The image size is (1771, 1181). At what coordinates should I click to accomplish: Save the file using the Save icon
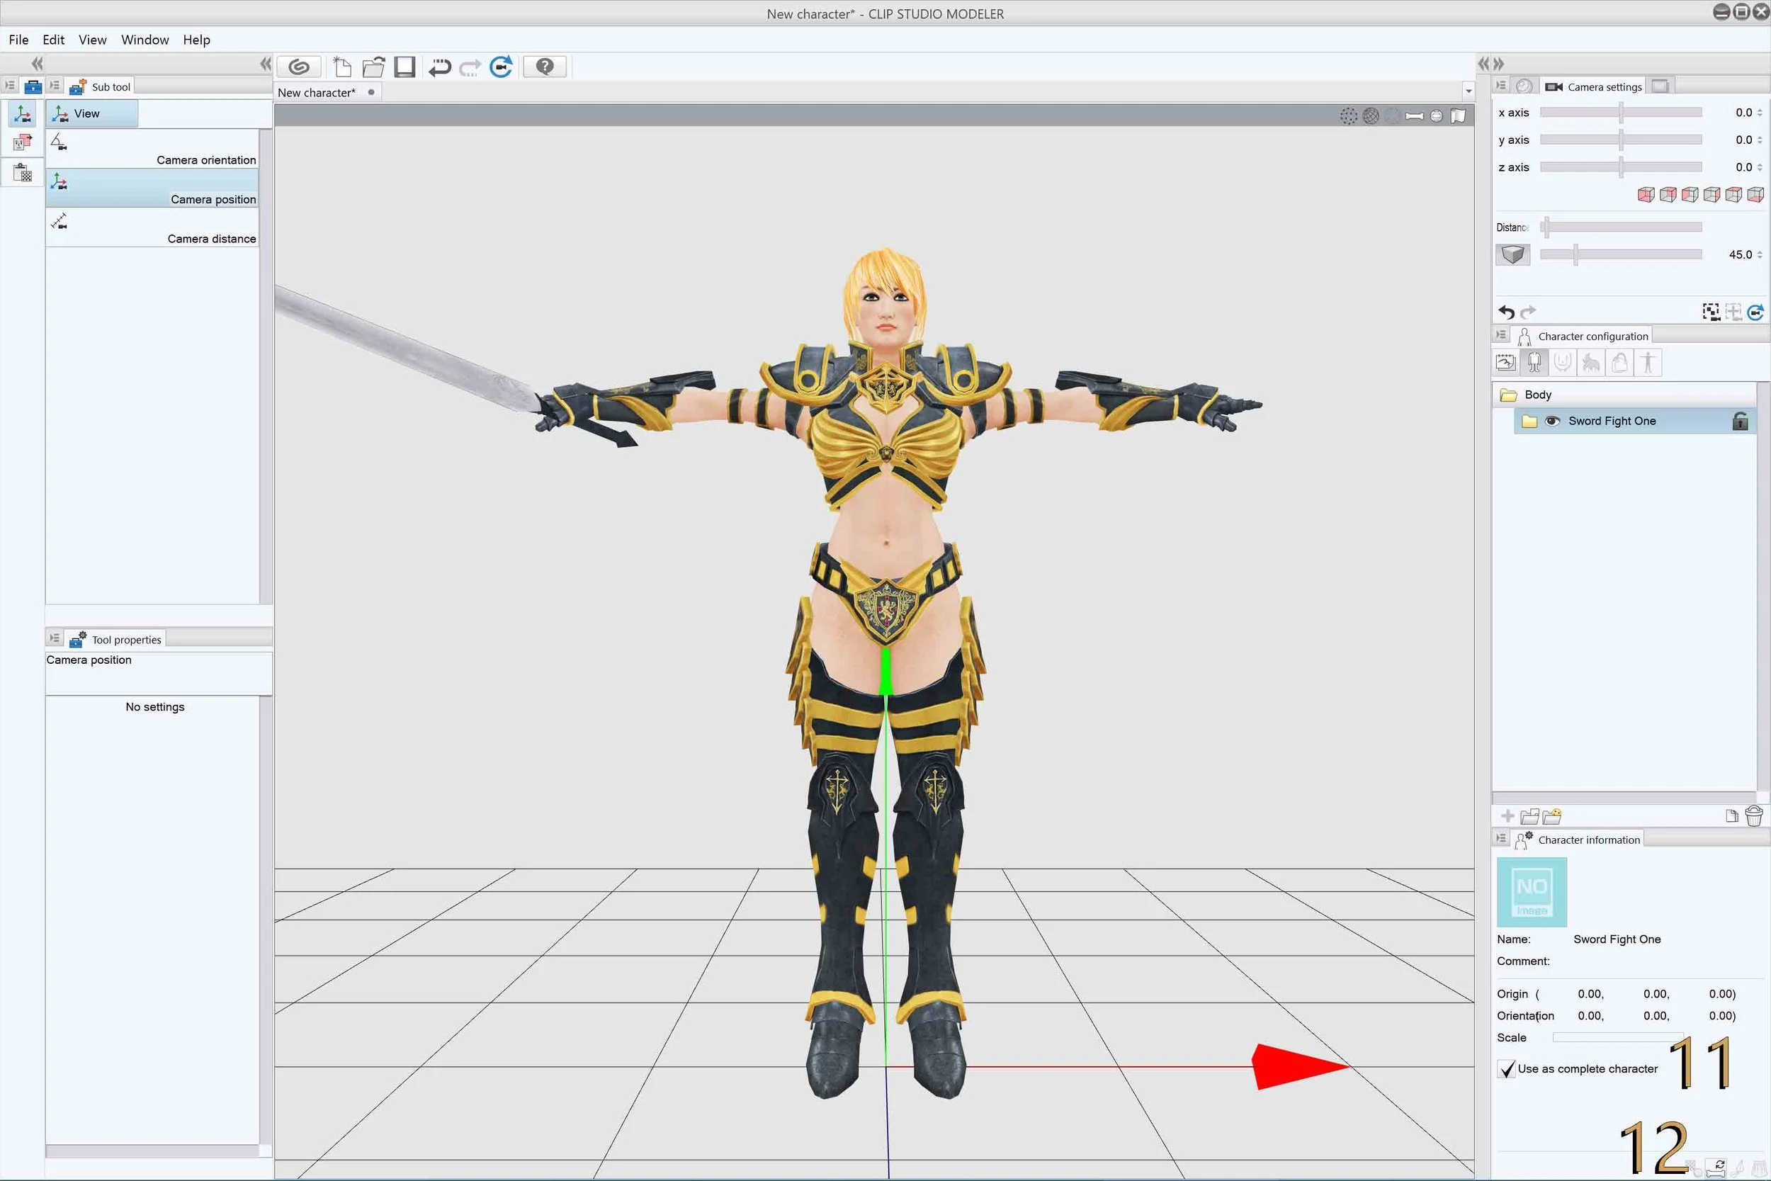tap(404, 67)
